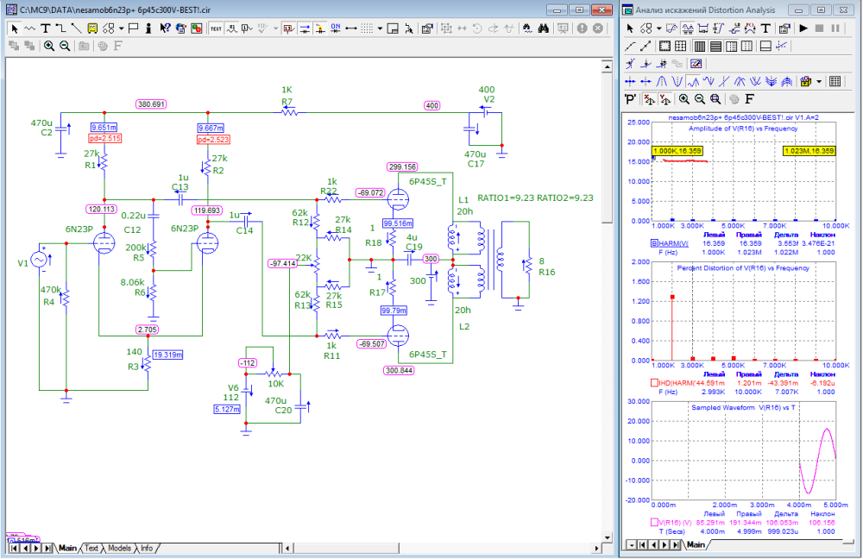This screenshot has height=559, width=863.
Task: Run the distortion analysis with Play
Action: [803, 28]
